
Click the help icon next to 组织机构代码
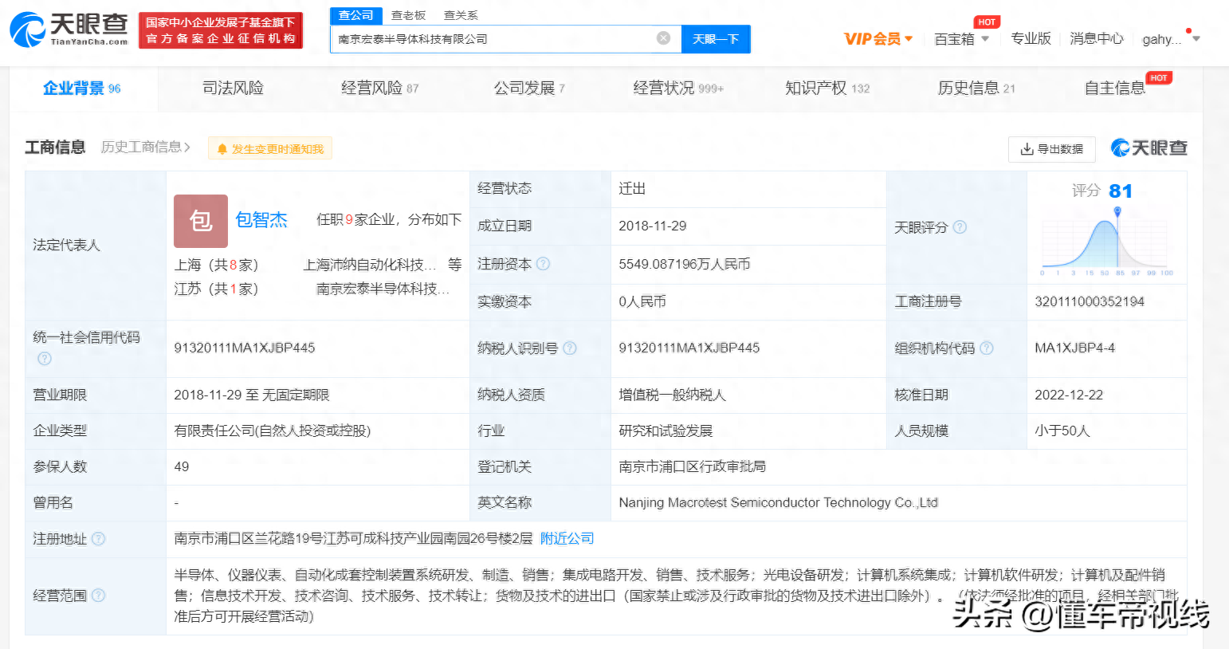[x=987, y=348]
